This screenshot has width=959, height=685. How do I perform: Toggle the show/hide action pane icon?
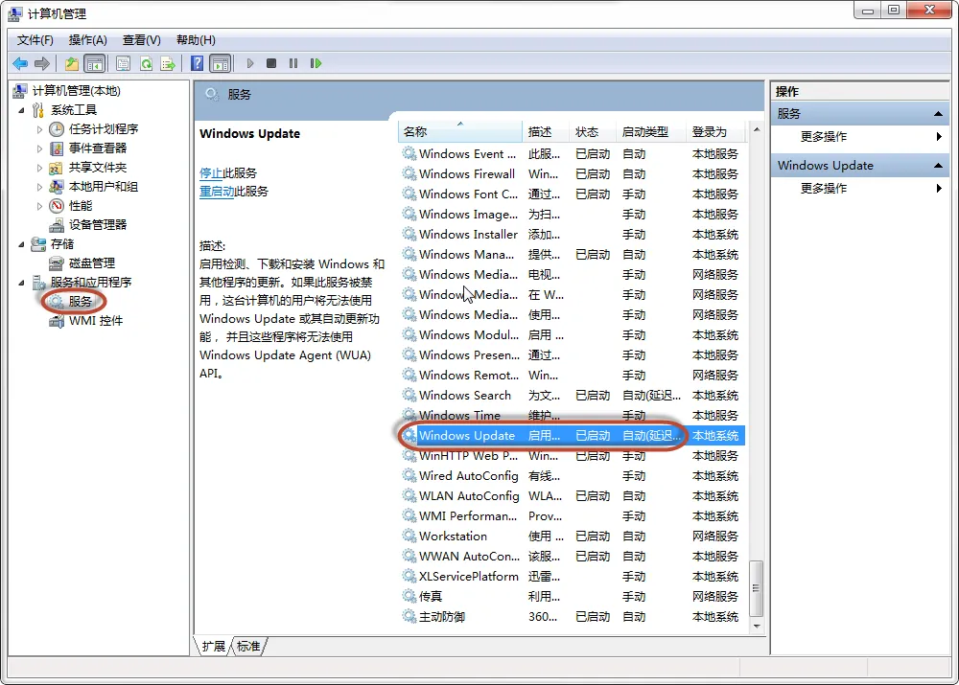tap(221, 63)
